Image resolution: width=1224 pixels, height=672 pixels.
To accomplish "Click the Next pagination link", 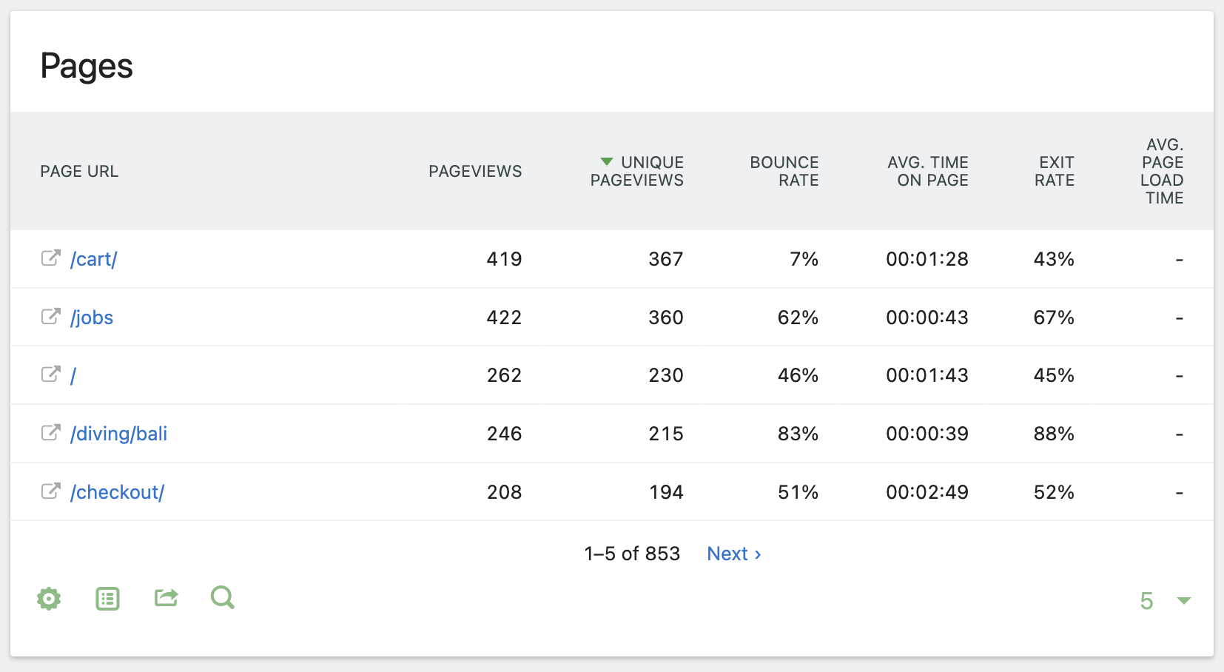I will [x=733, y=553].
